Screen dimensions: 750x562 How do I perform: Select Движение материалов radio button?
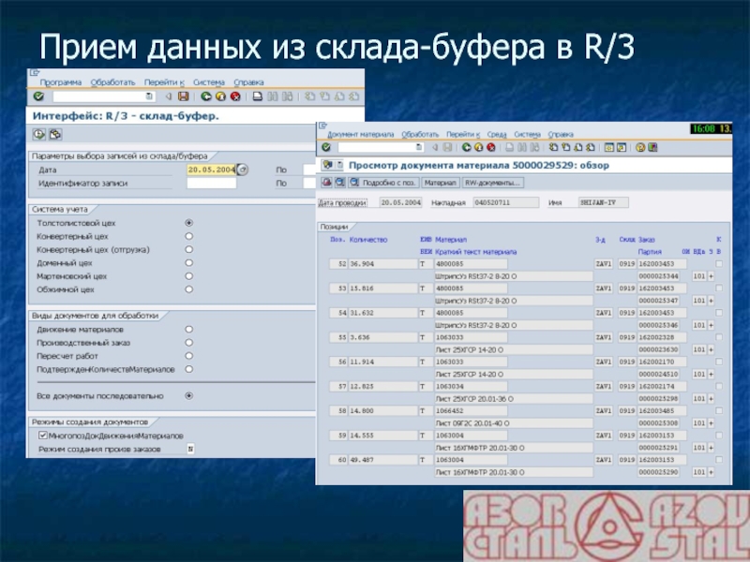click(x=189, y=330)
